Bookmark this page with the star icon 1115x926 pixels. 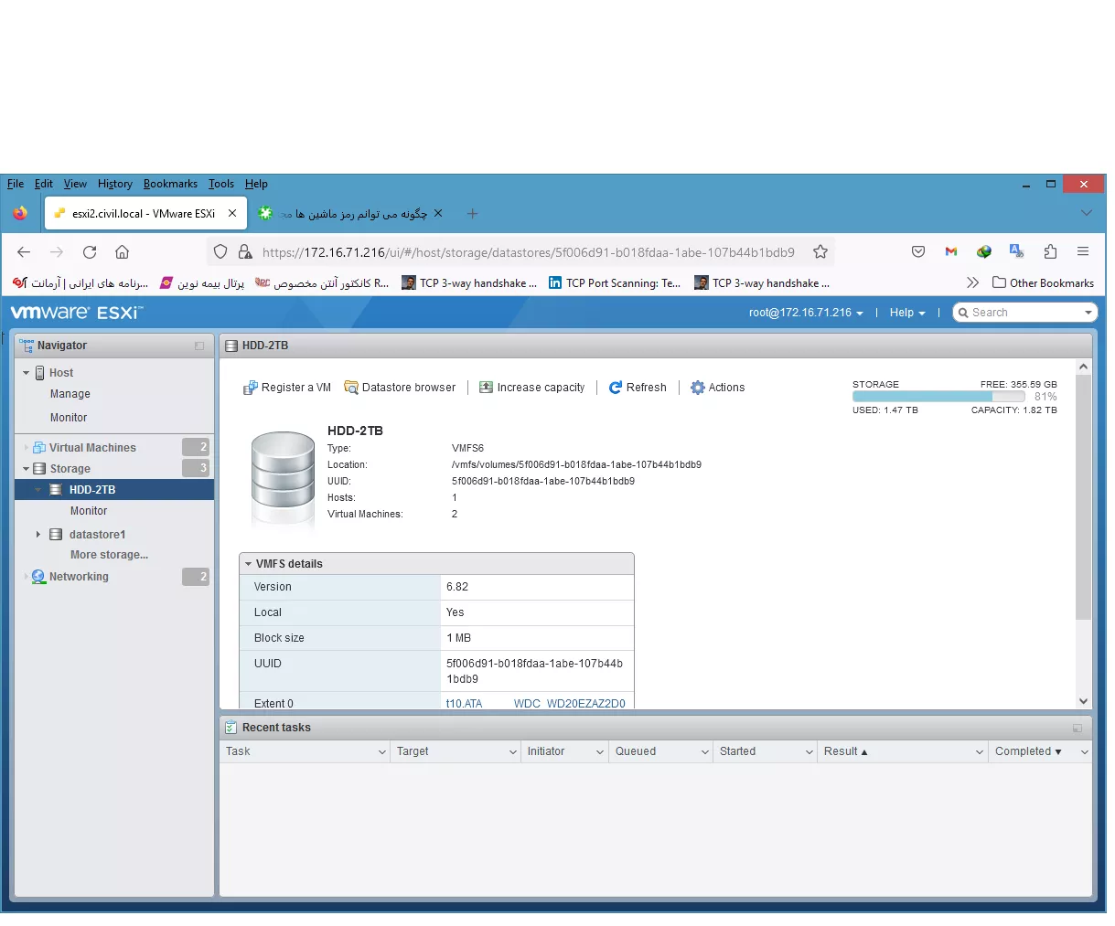click(820, 252)
